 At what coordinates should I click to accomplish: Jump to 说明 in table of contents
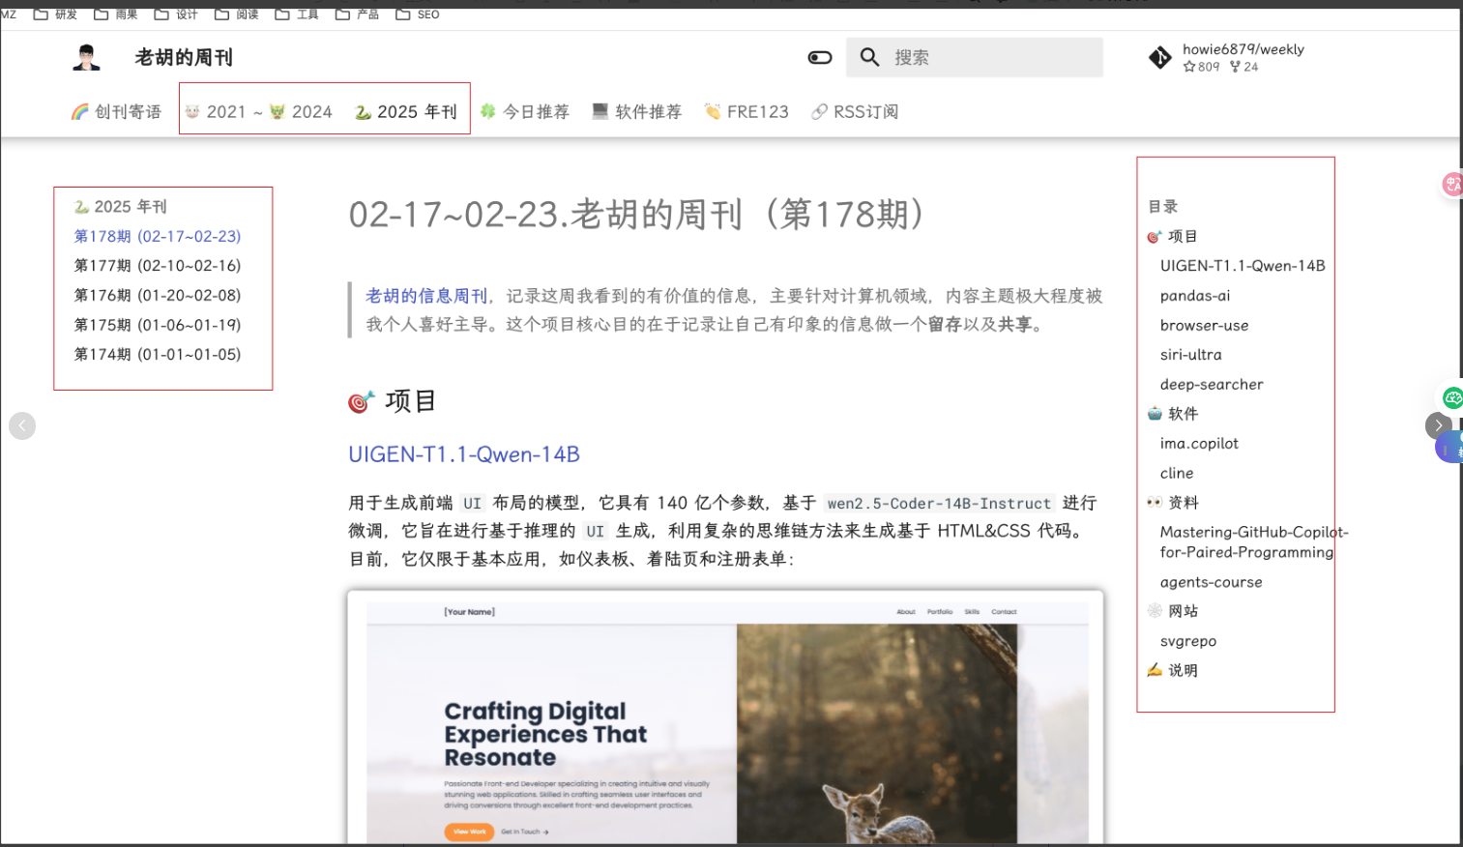(x=1172, y=670)
